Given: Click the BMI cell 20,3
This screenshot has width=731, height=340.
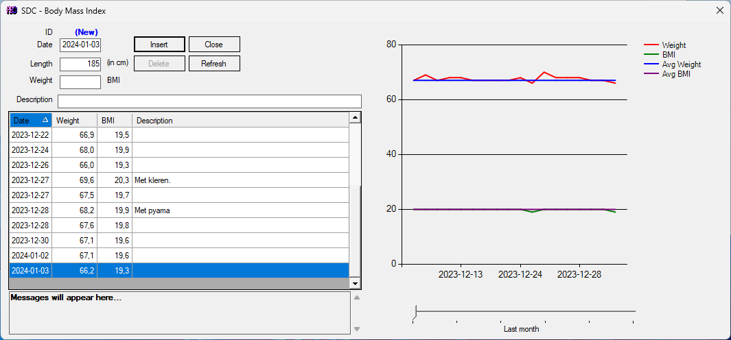Looking at the screenshot, I should tap(114, 180).
